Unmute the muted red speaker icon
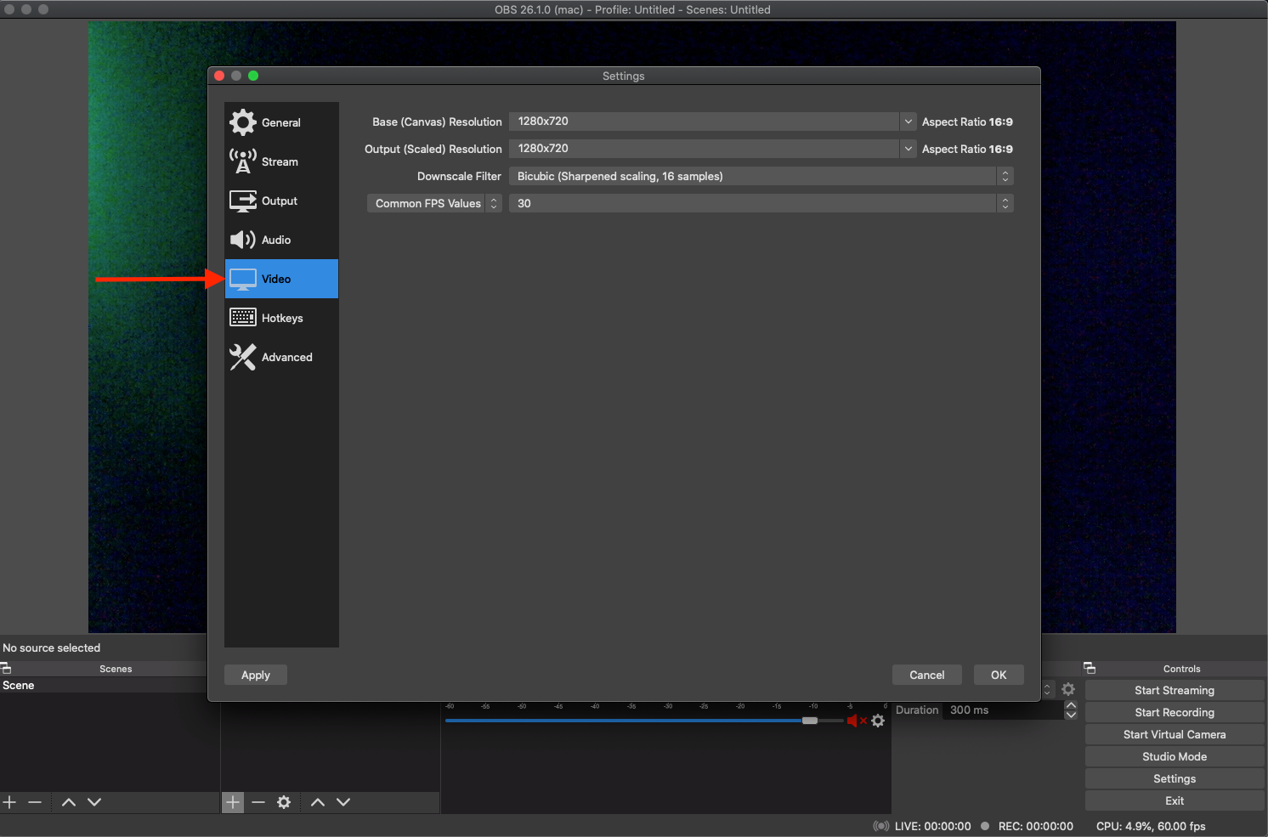 point(852,721)
